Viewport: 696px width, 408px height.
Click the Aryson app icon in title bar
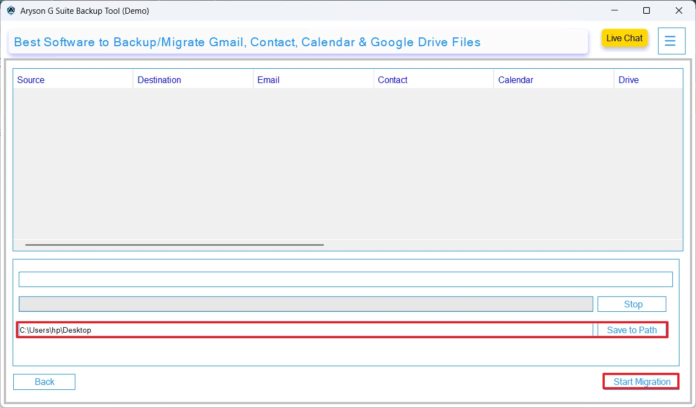tap(11, 10)
